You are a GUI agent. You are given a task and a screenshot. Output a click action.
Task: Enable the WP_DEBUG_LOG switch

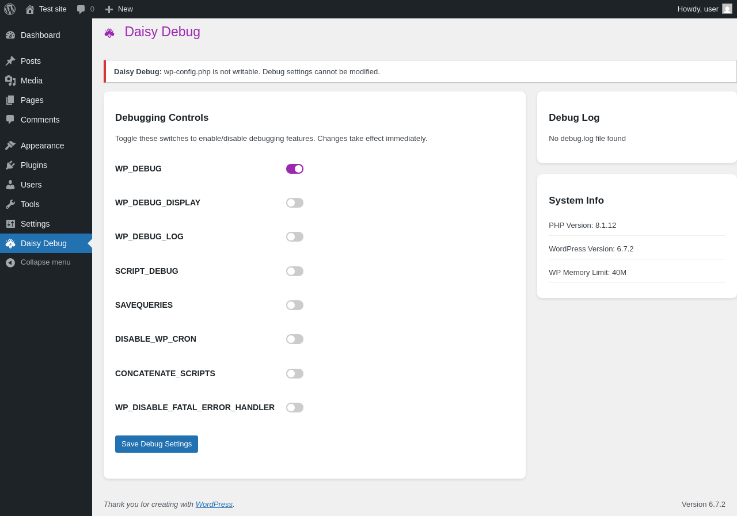tap(295, 236)
